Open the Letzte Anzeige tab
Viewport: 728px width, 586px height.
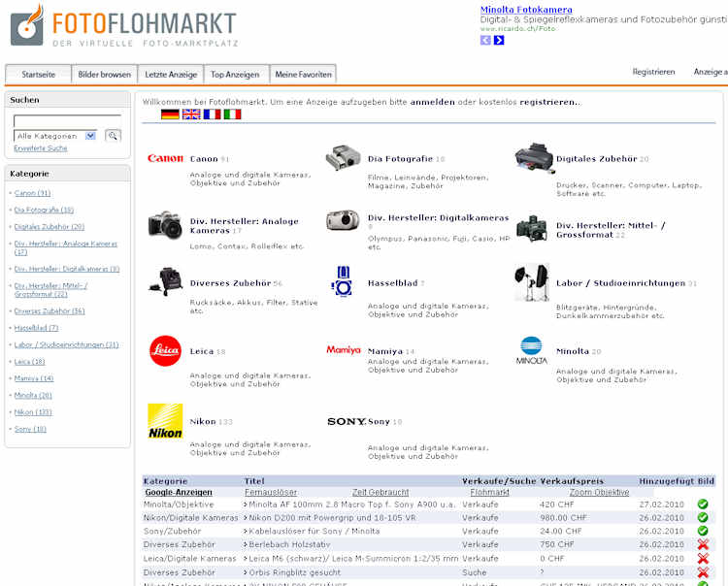[x=171, y=75]
